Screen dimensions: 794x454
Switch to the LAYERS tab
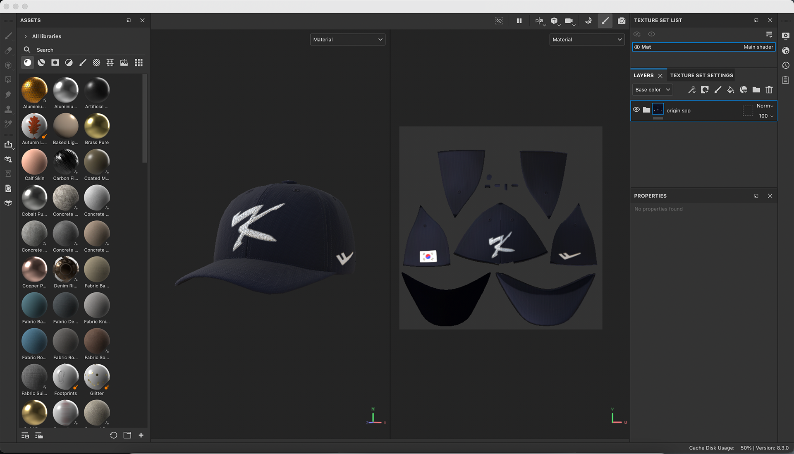643,76
